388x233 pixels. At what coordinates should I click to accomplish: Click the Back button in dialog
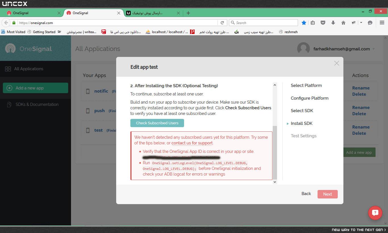coord(306,194)
